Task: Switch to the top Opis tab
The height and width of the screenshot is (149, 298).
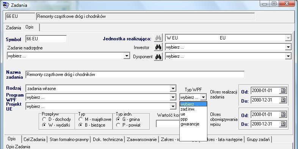Action: (x=31, y=27)
